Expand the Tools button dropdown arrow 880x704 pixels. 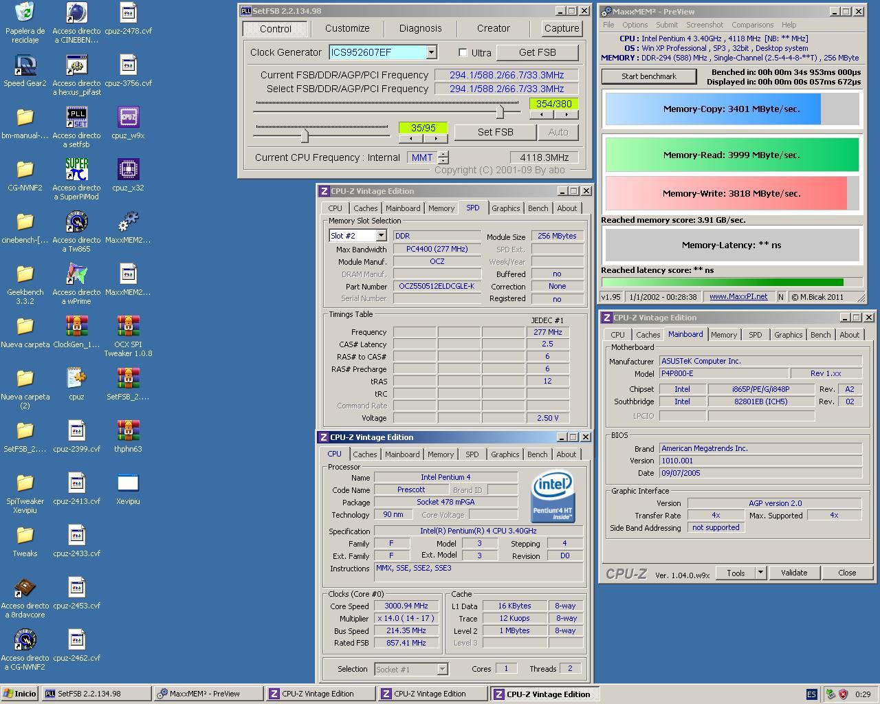tap(760, 573)
